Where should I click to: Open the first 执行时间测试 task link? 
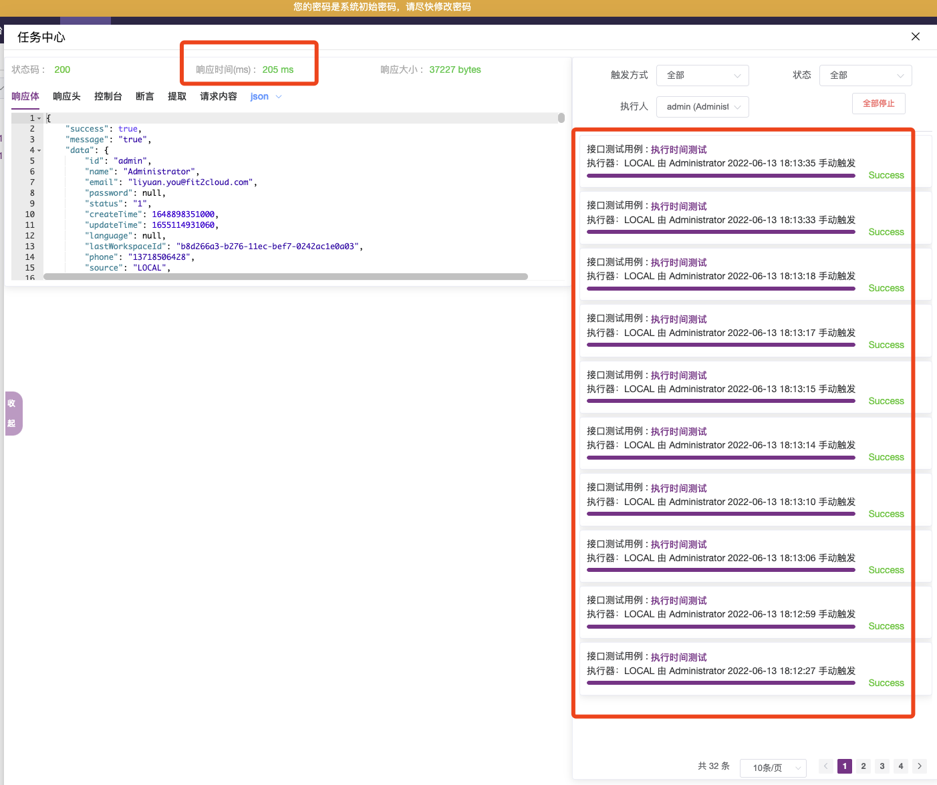click(x=678, y=149)
